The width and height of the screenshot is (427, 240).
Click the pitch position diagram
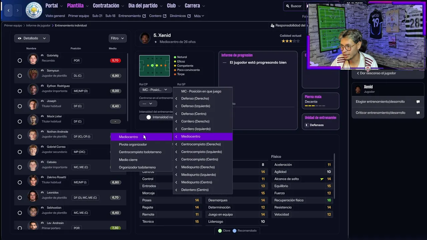coord(154,66)
